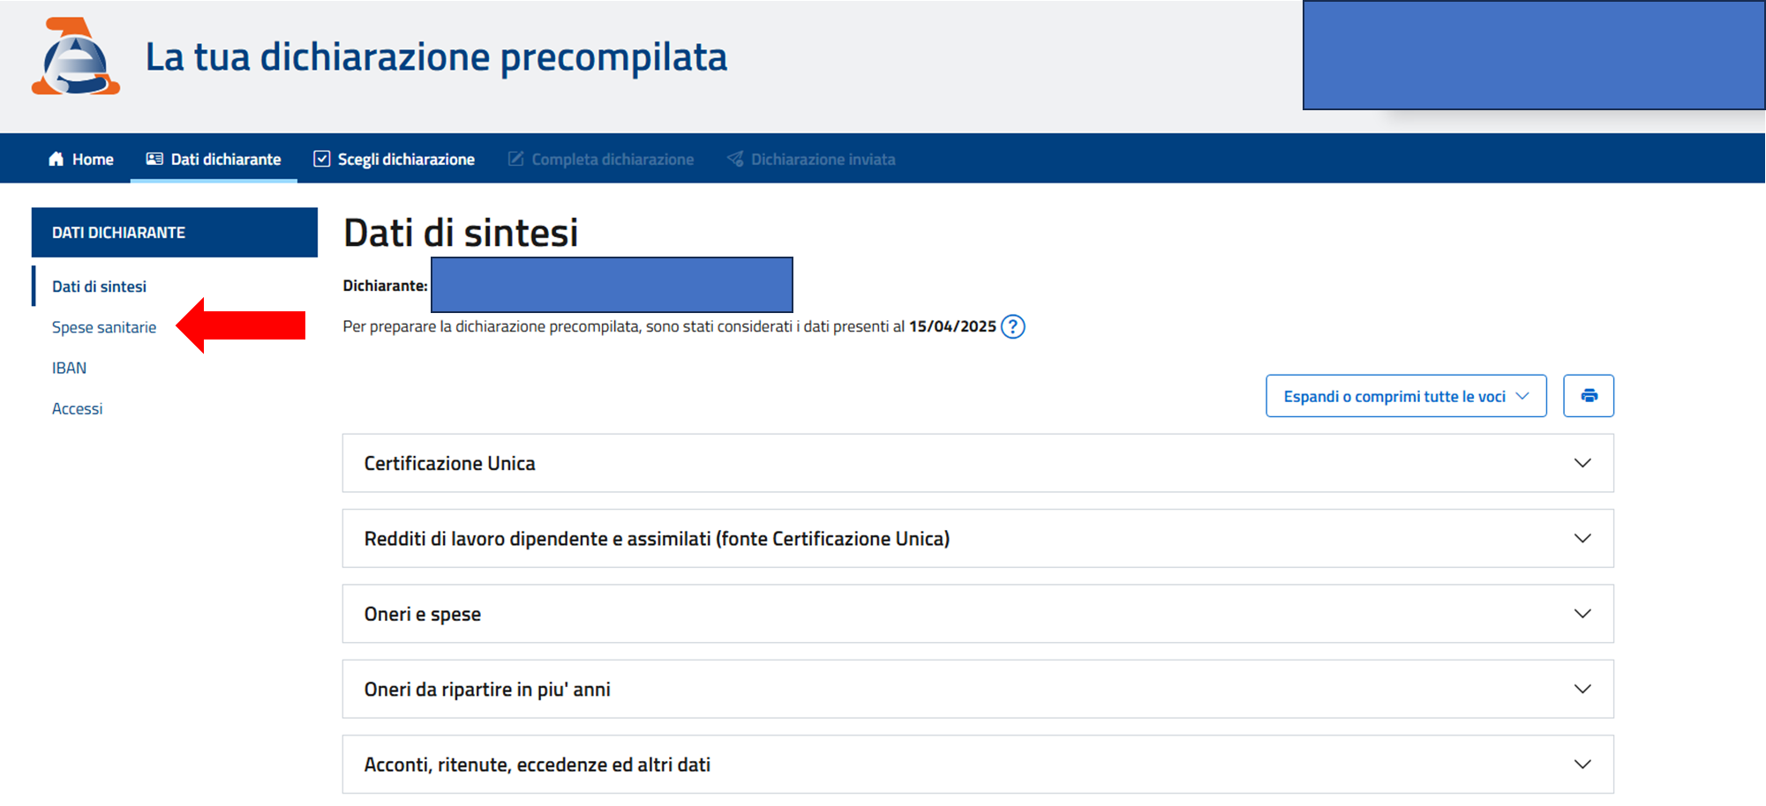Open the IBAN sidebar link
Image resolution: width=1766 pixels, height=806 pixels.
coord(69,368)
